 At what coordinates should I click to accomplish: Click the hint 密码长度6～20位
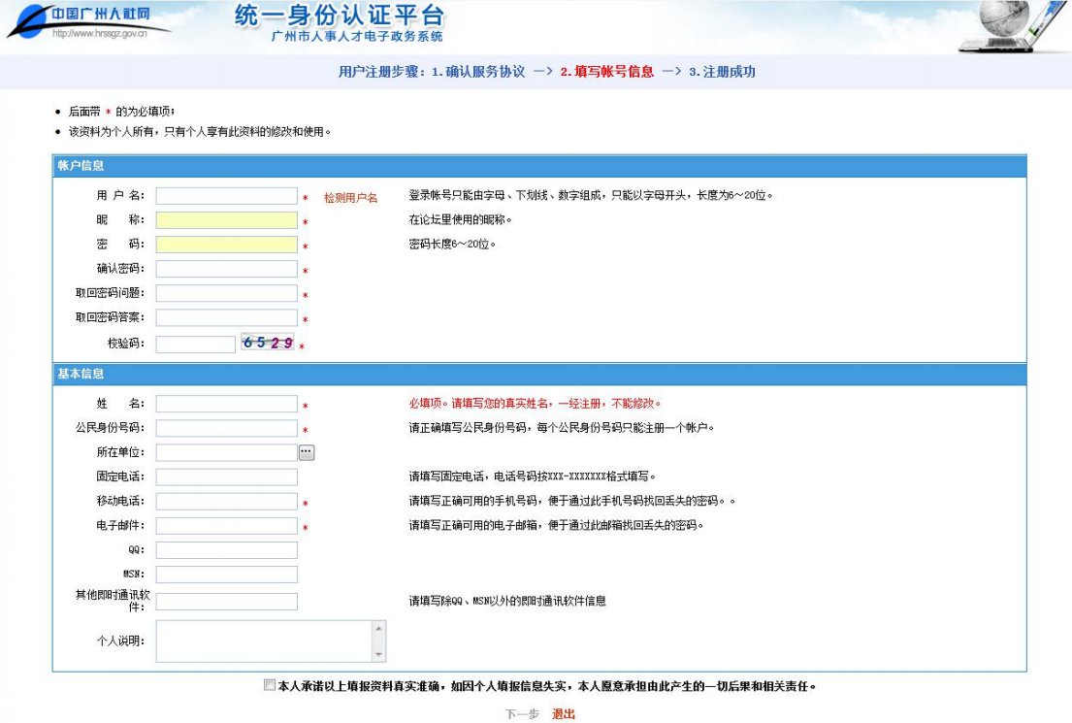pos(452,245)
